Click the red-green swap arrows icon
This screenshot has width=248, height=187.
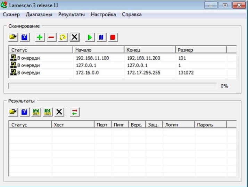(75, 112)
